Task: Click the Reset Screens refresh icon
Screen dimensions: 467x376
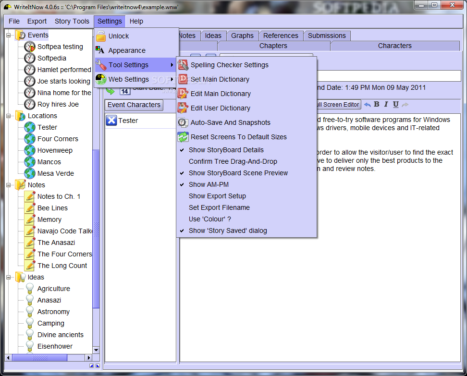Action: [x=183, y=137]
